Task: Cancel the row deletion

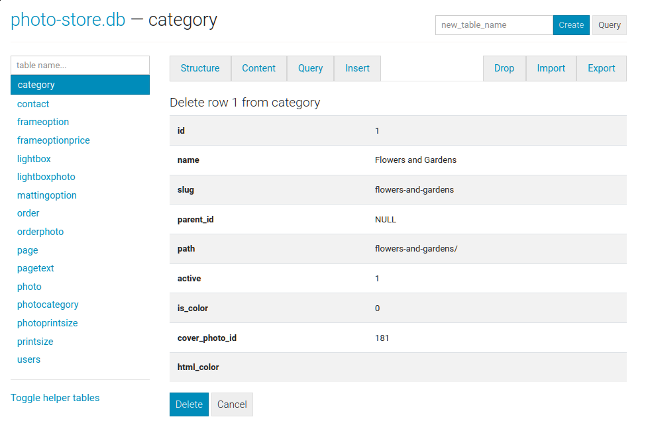Action: coord(232,404)
